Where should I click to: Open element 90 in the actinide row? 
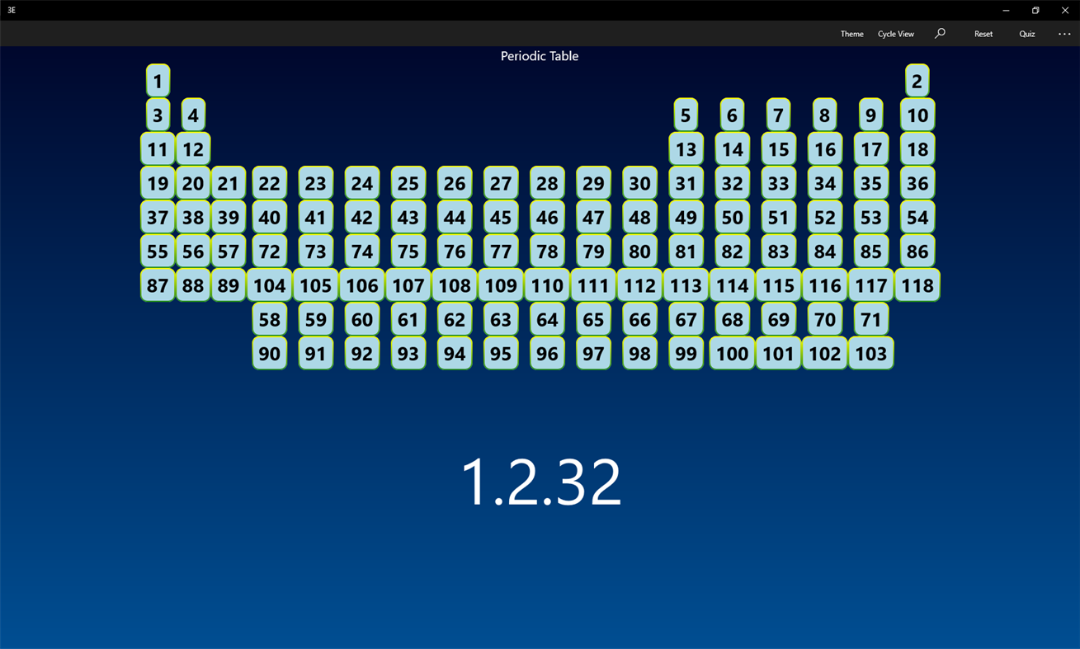coord(269,353)
